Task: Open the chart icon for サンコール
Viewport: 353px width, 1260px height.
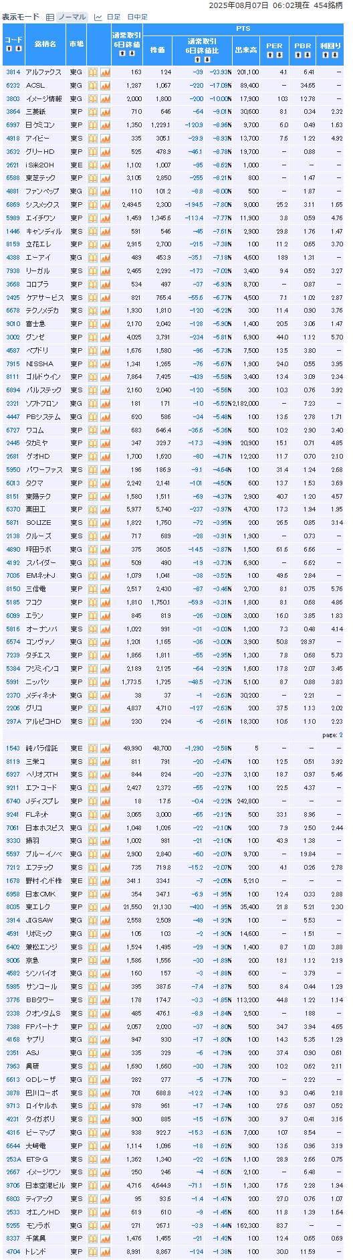Action: pyautogui.click(x=105, y=987)
